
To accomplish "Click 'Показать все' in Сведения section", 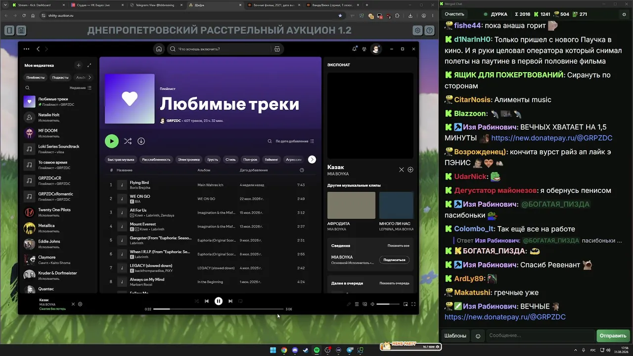I will (x=398, y=246).
